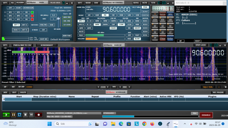Image resolution: width=228 pixels, height=128 pixels.
Task: Click ADD VRX button
Action: (67, 17)
